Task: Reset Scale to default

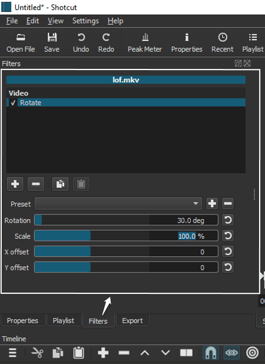Action: 228,236
